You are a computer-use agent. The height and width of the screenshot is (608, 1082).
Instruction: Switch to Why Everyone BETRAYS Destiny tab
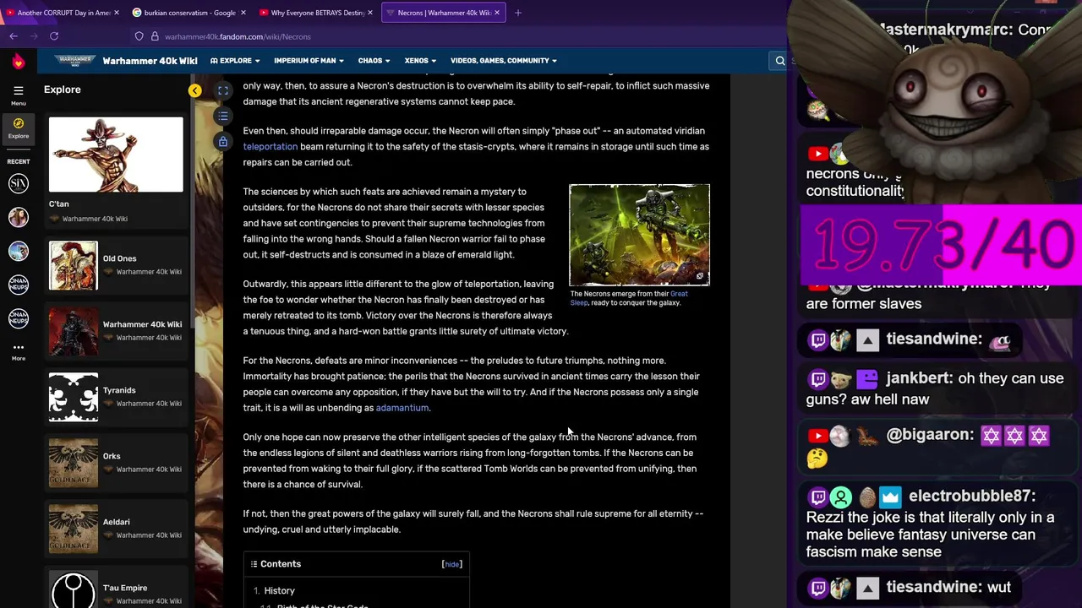click(x=317, y=13)
